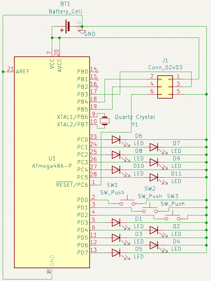211x281 pixels.
Task: Click the J1 reference text
Action: (x=165, y=60)
